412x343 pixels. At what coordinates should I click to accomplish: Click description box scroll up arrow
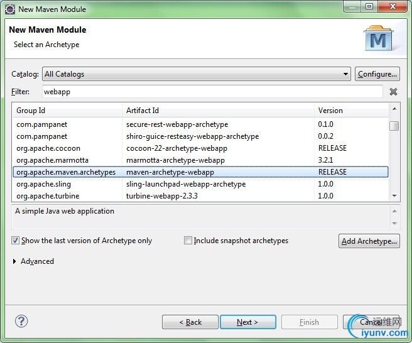[394, 211]
